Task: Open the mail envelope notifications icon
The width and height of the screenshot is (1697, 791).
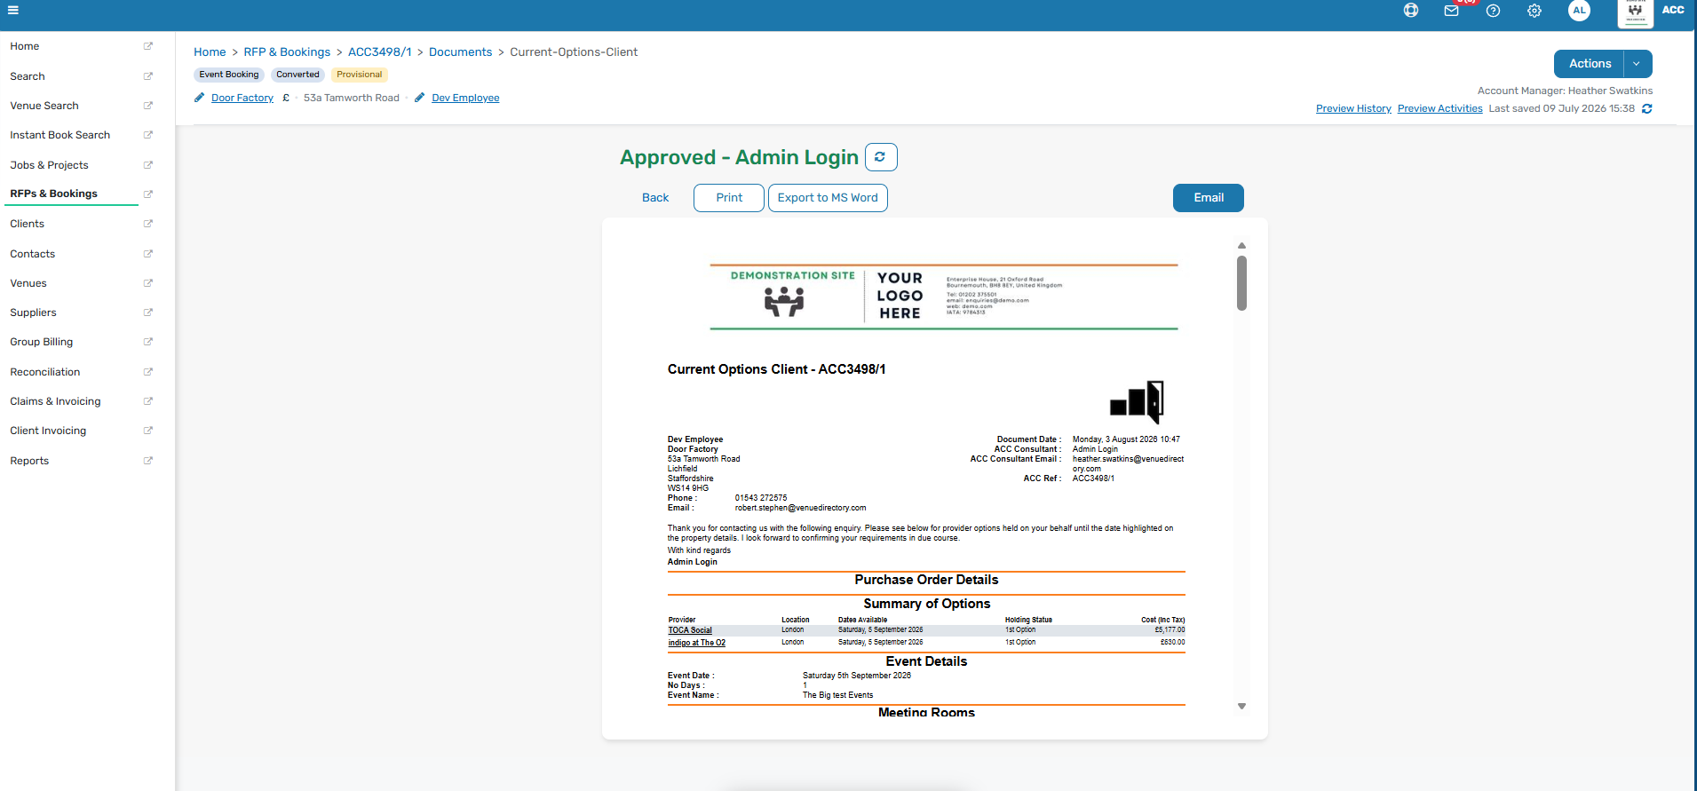Action: pos(1451,11)
